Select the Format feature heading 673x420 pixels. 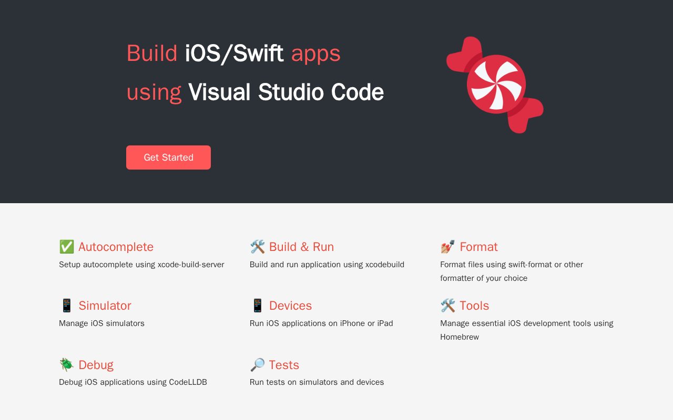point(478,247)
